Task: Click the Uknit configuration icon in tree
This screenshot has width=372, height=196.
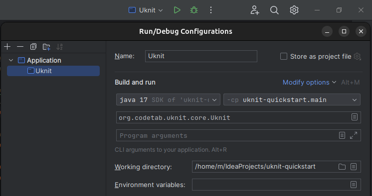Action: tap(31, 71)
